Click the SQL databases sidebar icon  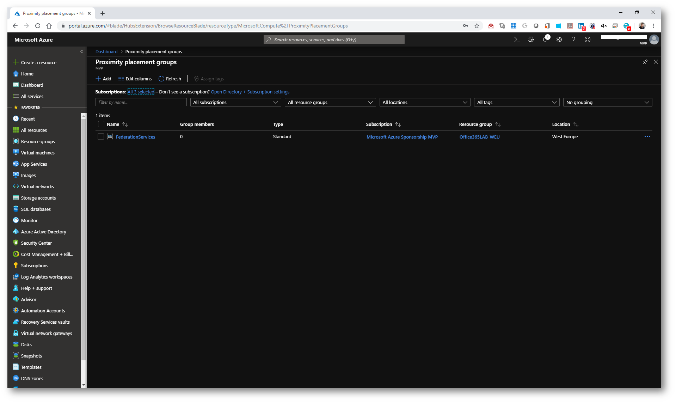[x=16, y=209]
